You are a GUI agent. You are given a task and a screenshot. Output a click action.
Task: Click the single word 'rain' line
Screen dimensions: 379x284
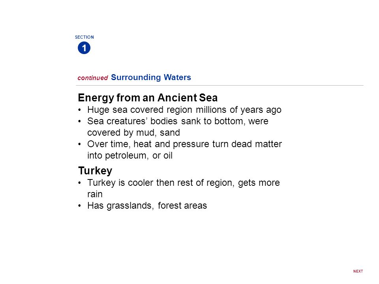click(x=95, y=194)
